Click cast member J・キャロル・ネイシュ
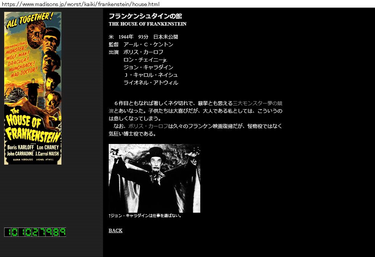The width and height of the screenshot is (375, 257). pos(151,75)
